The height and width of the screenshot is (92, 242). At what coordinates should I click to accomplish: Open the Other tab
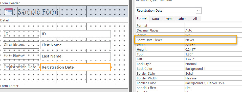pos(182,19)
